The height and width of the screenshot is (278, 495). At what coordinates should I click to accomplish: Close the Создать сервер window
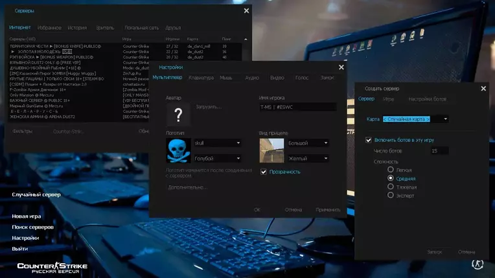(483, 88)
